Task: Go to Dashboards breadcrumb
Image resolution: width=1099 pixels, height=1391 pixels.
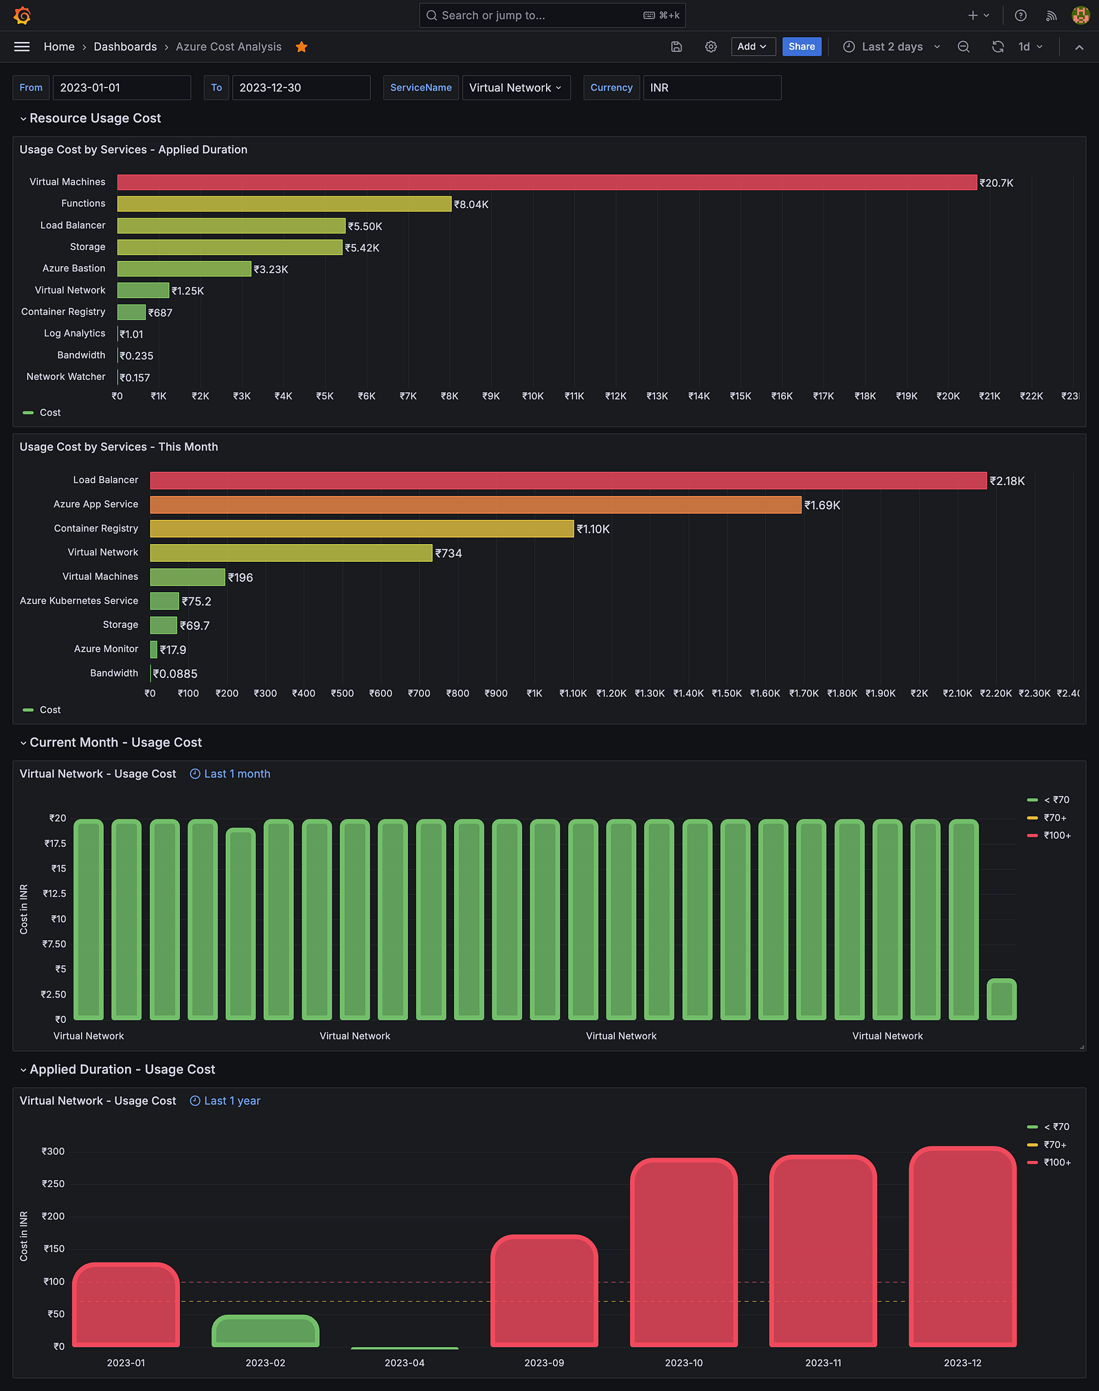Action: [125, 47]
